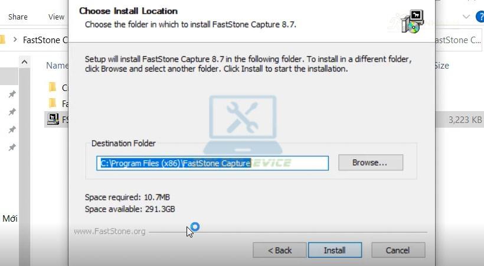
Task: Click the navigation pane scroll-up arrow
Action: click(24, 62)
